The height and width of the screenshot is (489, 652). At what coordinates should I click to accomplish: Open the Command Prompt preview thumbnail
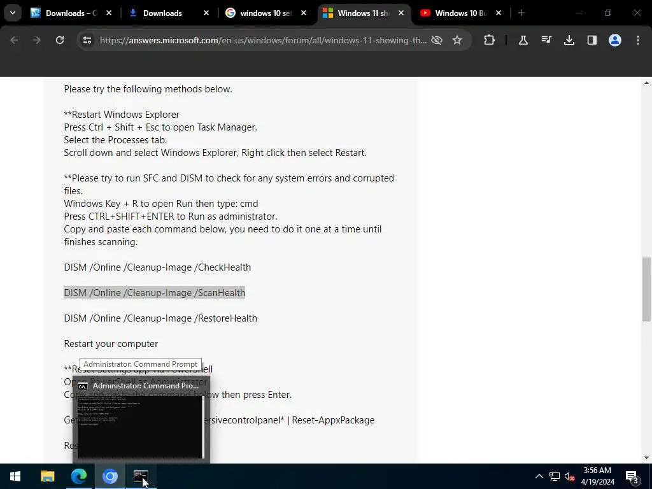(141, 427)
